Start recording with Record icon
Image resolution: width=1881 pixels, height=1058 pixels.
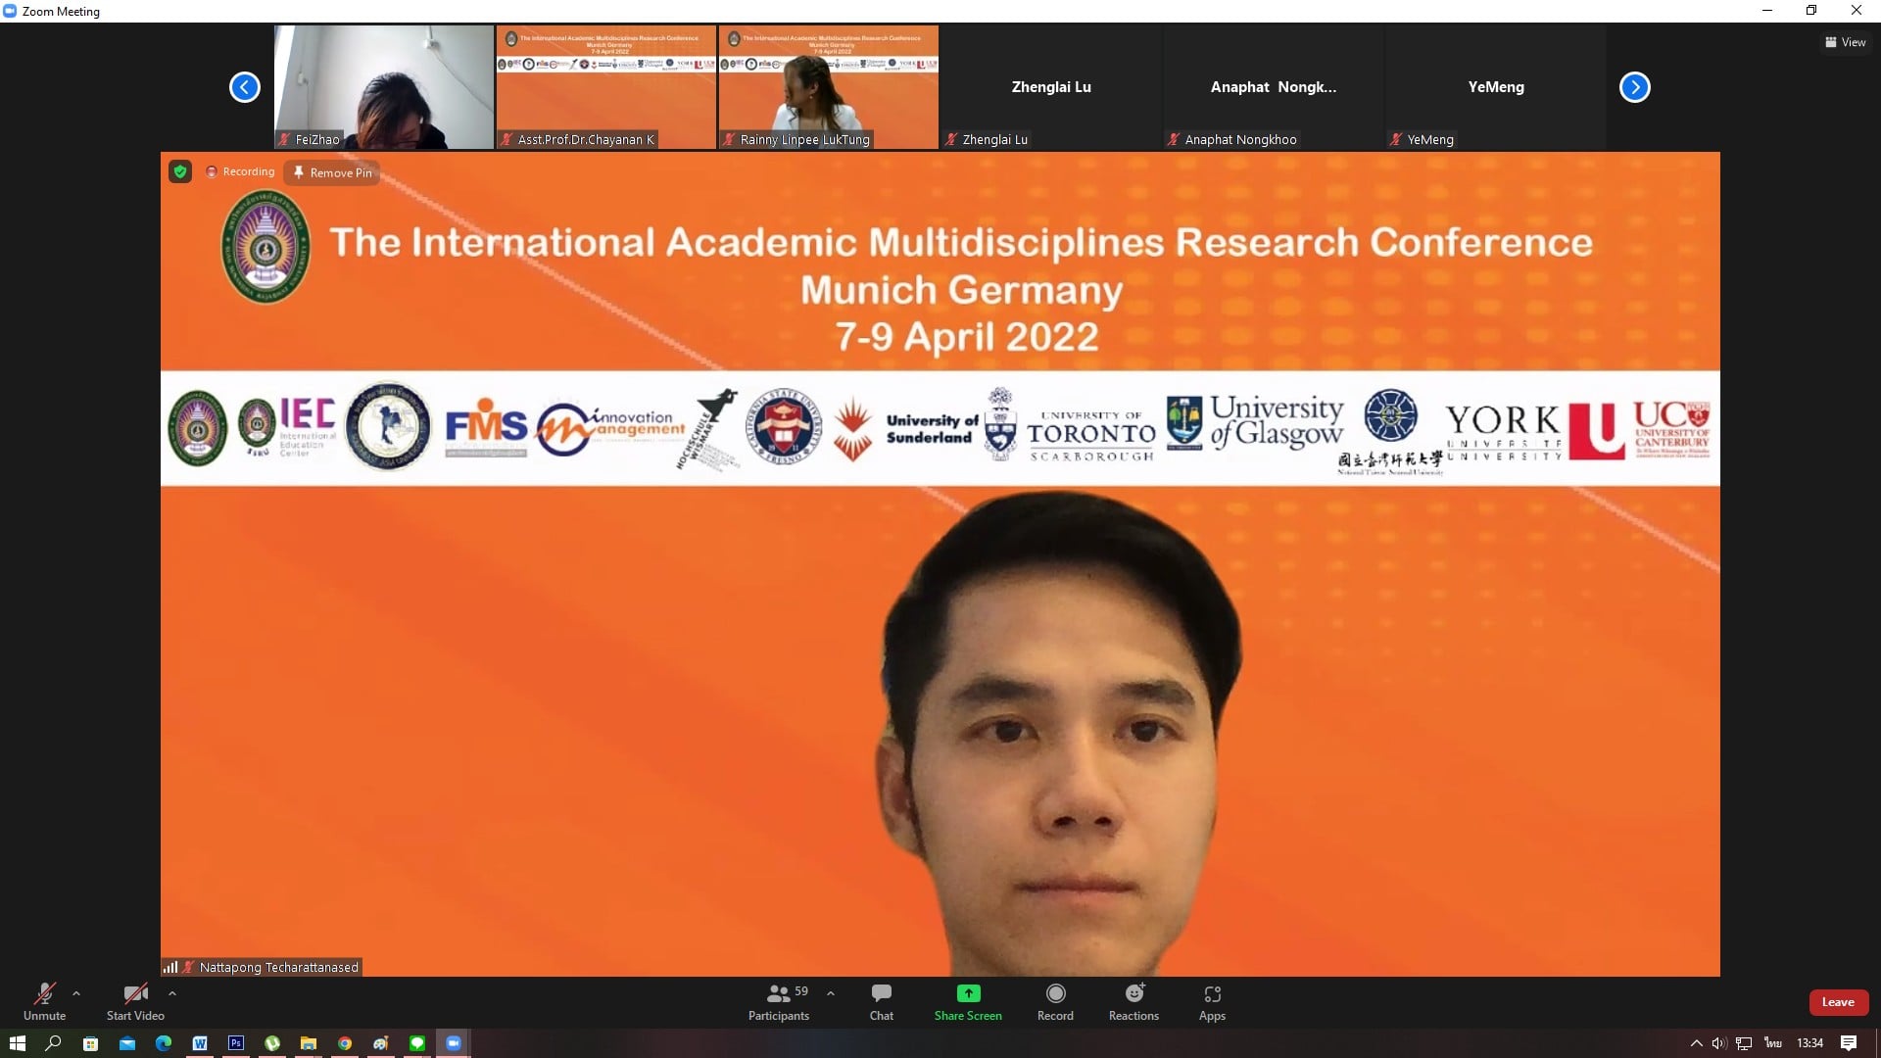tap(1055, 994)
